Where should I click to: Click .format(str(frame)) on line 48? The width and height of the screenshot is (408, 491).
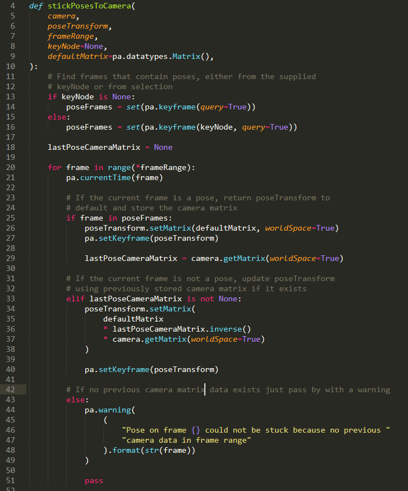(x=152, y=450)
